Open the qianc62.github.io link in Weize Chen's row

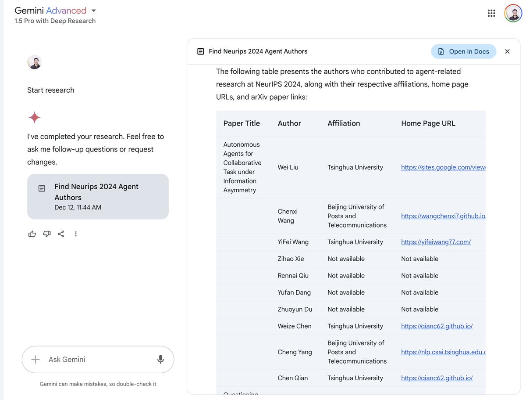point(437,326)
